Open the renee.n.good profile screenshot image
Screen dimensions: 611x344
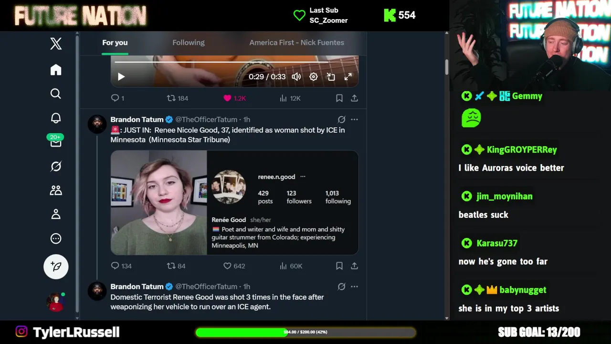(283, 203)
